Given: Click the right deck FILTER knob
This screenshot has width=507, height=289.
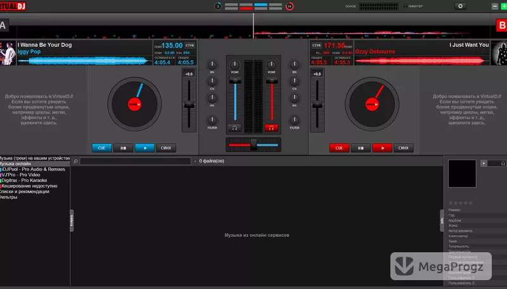Looking at the screenshot, I should coord(294,120).
